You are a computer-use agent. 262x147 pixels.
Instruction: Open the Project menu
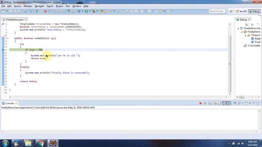click(59, 6)
